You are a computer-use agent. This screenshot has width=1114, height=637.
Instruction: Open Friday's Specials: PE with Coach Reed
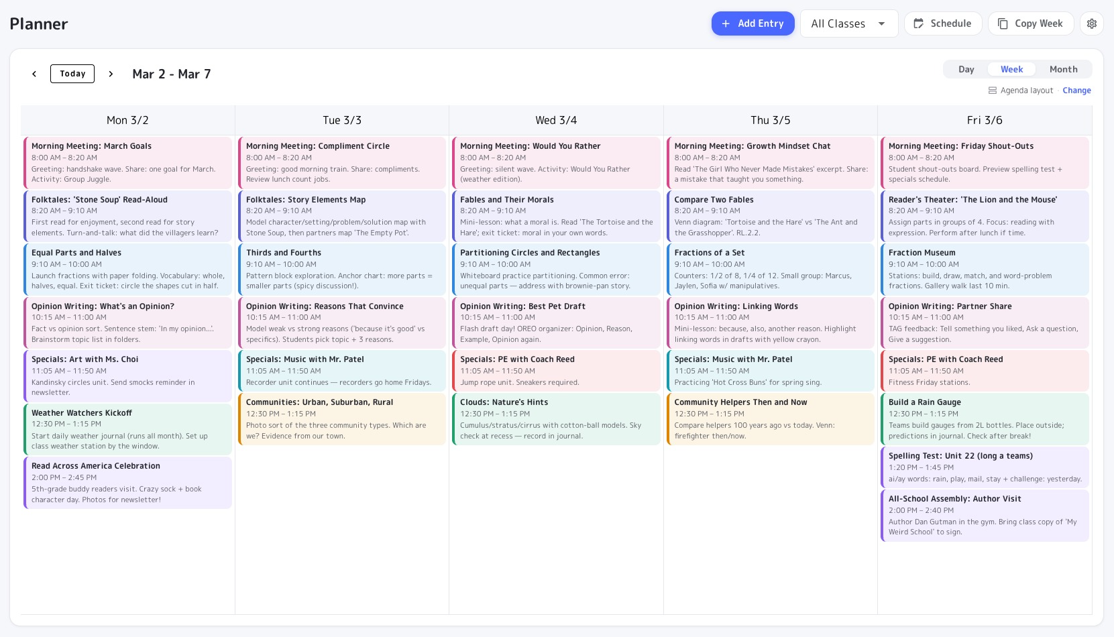[x=985, y=371]
